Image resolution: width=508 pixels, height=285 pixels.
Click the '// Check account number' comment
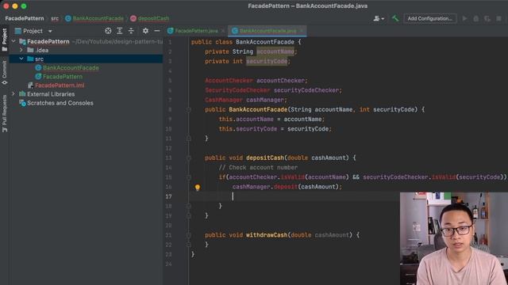tap(258, 167)
